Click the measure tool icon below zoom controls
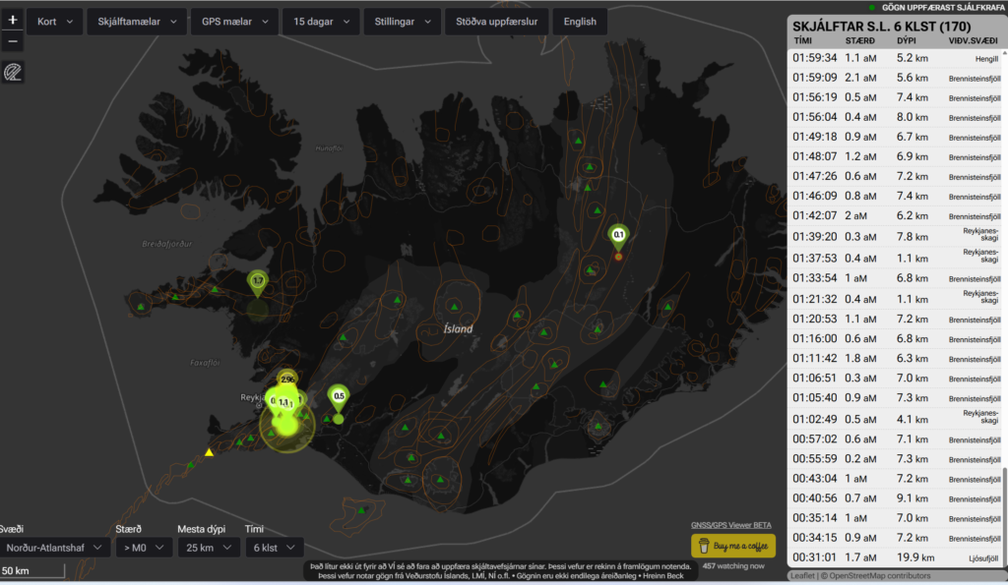The width and height of the screenshot is (1008, 585). pyautogui.click(x=13, y=72)
